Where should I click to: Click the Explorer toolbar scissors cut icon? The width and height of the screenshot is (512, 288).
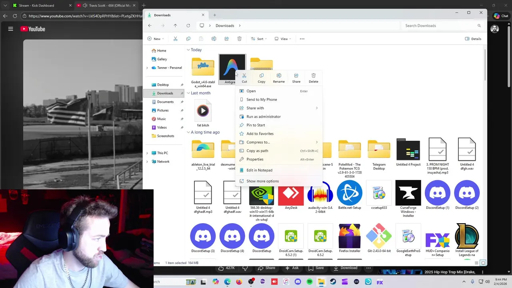175,39
